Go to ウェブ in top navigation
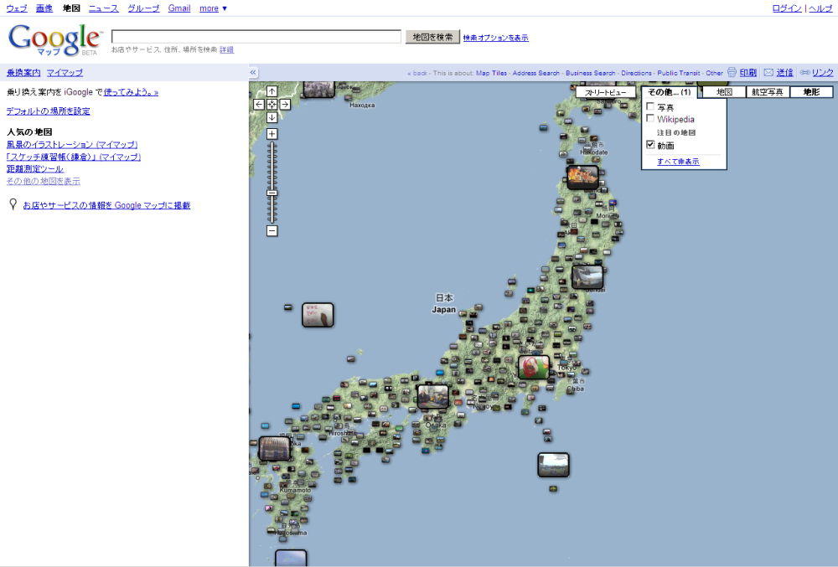The width and height of the screenshot is (838, 567). click(17, 8)
